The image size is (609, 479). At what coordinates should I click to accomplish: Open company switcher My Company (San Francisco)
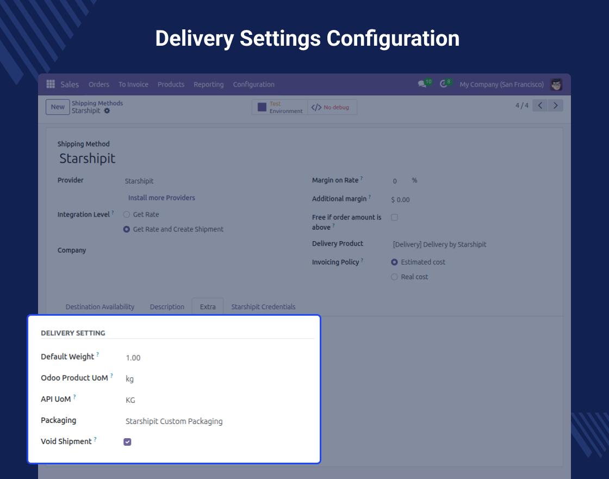tap(502, 84)
